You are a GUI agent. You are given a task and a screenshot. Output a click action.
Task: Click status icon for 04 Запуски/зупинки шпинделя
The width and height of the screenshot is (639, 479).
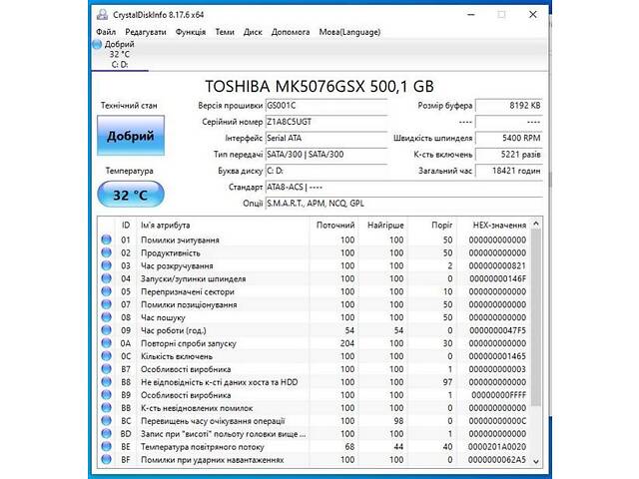(107, 278)
